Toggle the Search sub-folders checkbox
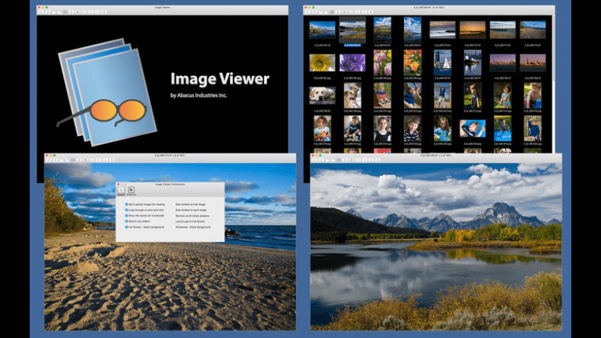This screenshot has width=601, height=338. point(126,221)
